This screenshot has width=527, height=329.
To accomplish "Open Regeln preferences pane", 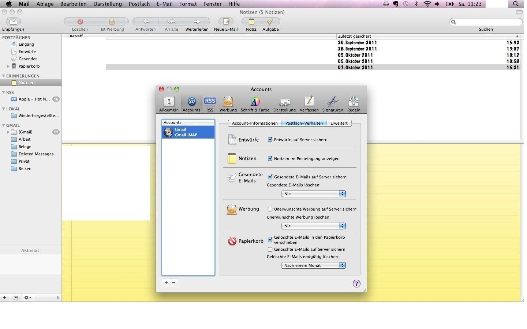I will [x=354, y=104].
